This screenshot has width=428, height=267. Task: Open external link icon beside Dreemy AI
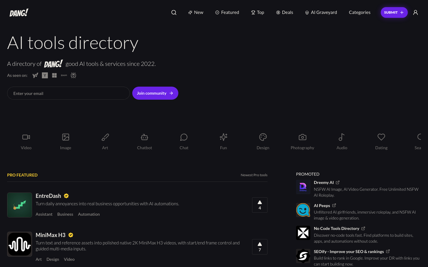pos(338,182)
